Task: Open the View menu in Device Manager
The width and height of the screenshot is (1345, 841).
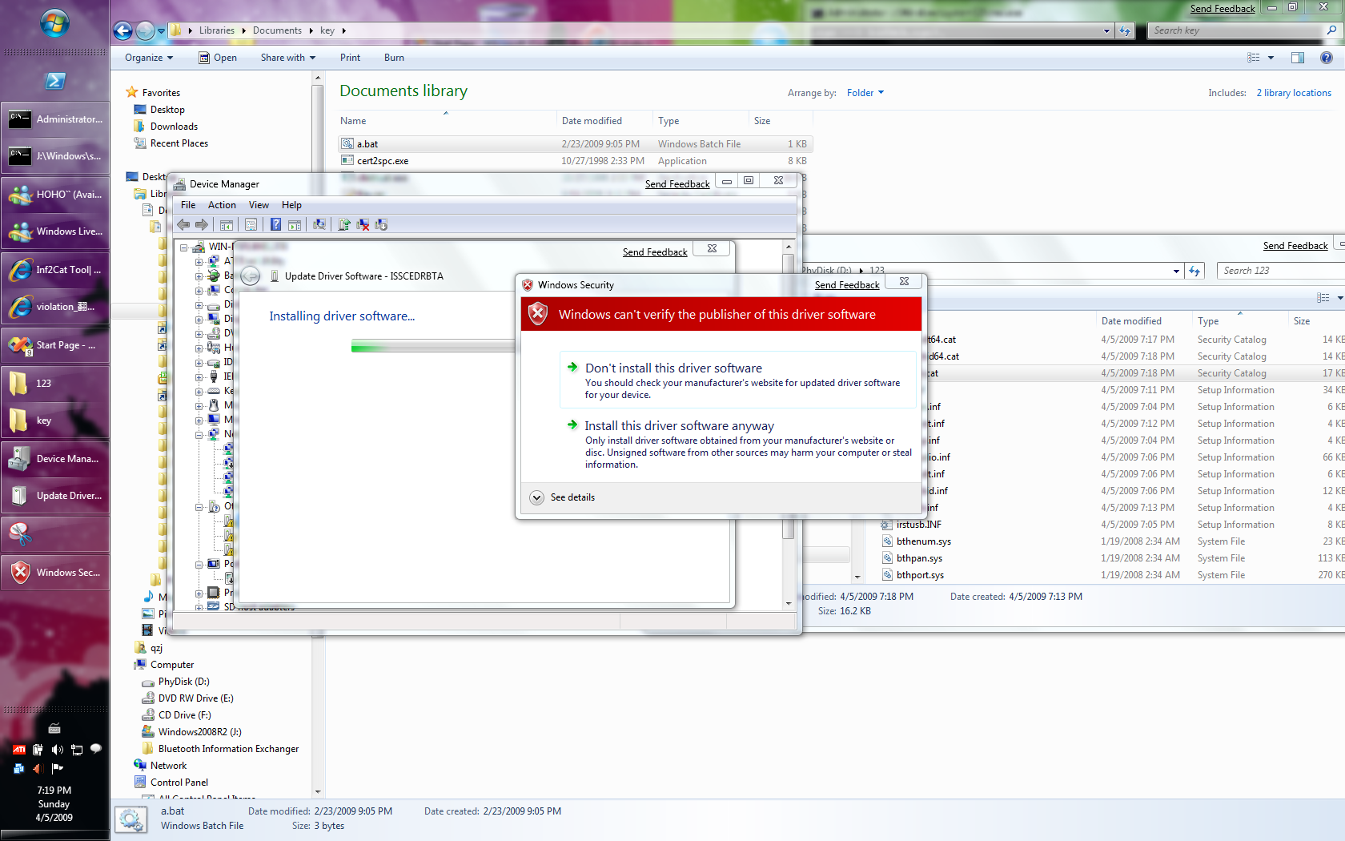Action: [x=259, y=205]
